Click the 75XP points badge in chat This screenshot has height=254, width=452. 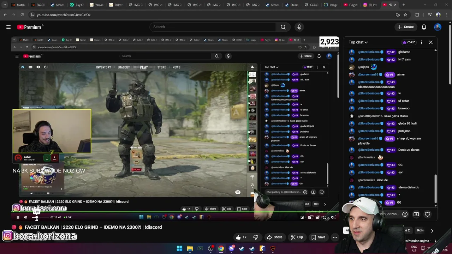pyautogui.click(x=409, y=42)
